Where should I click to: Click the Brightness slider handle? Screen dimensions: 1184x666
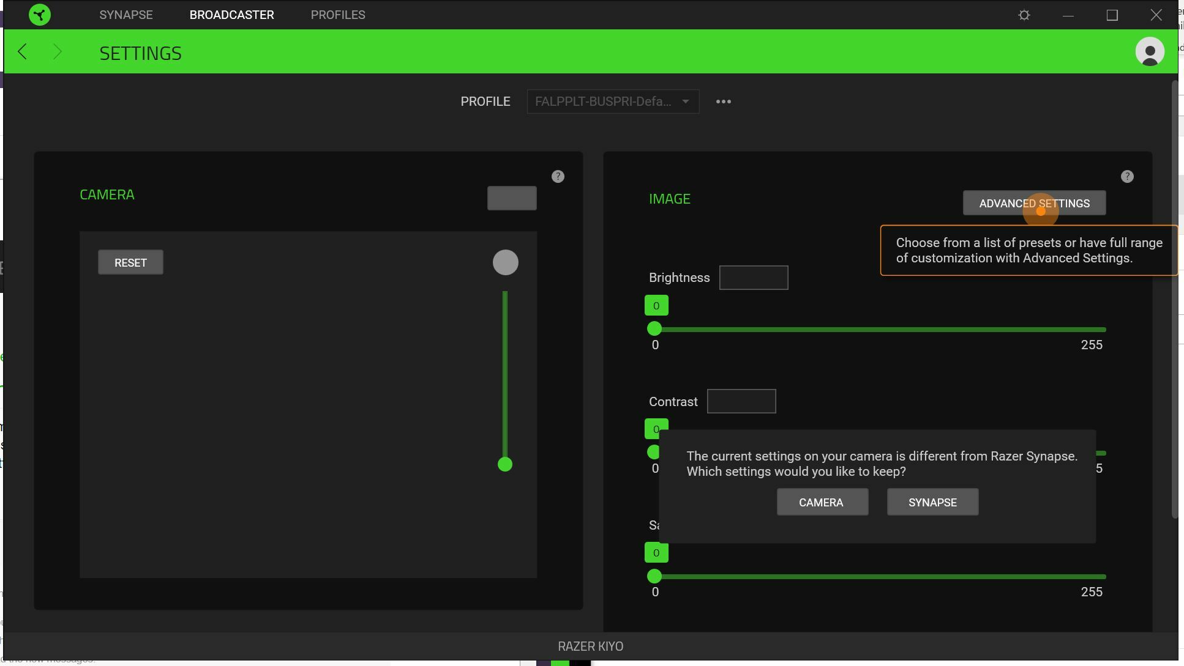tap(654, 329)
